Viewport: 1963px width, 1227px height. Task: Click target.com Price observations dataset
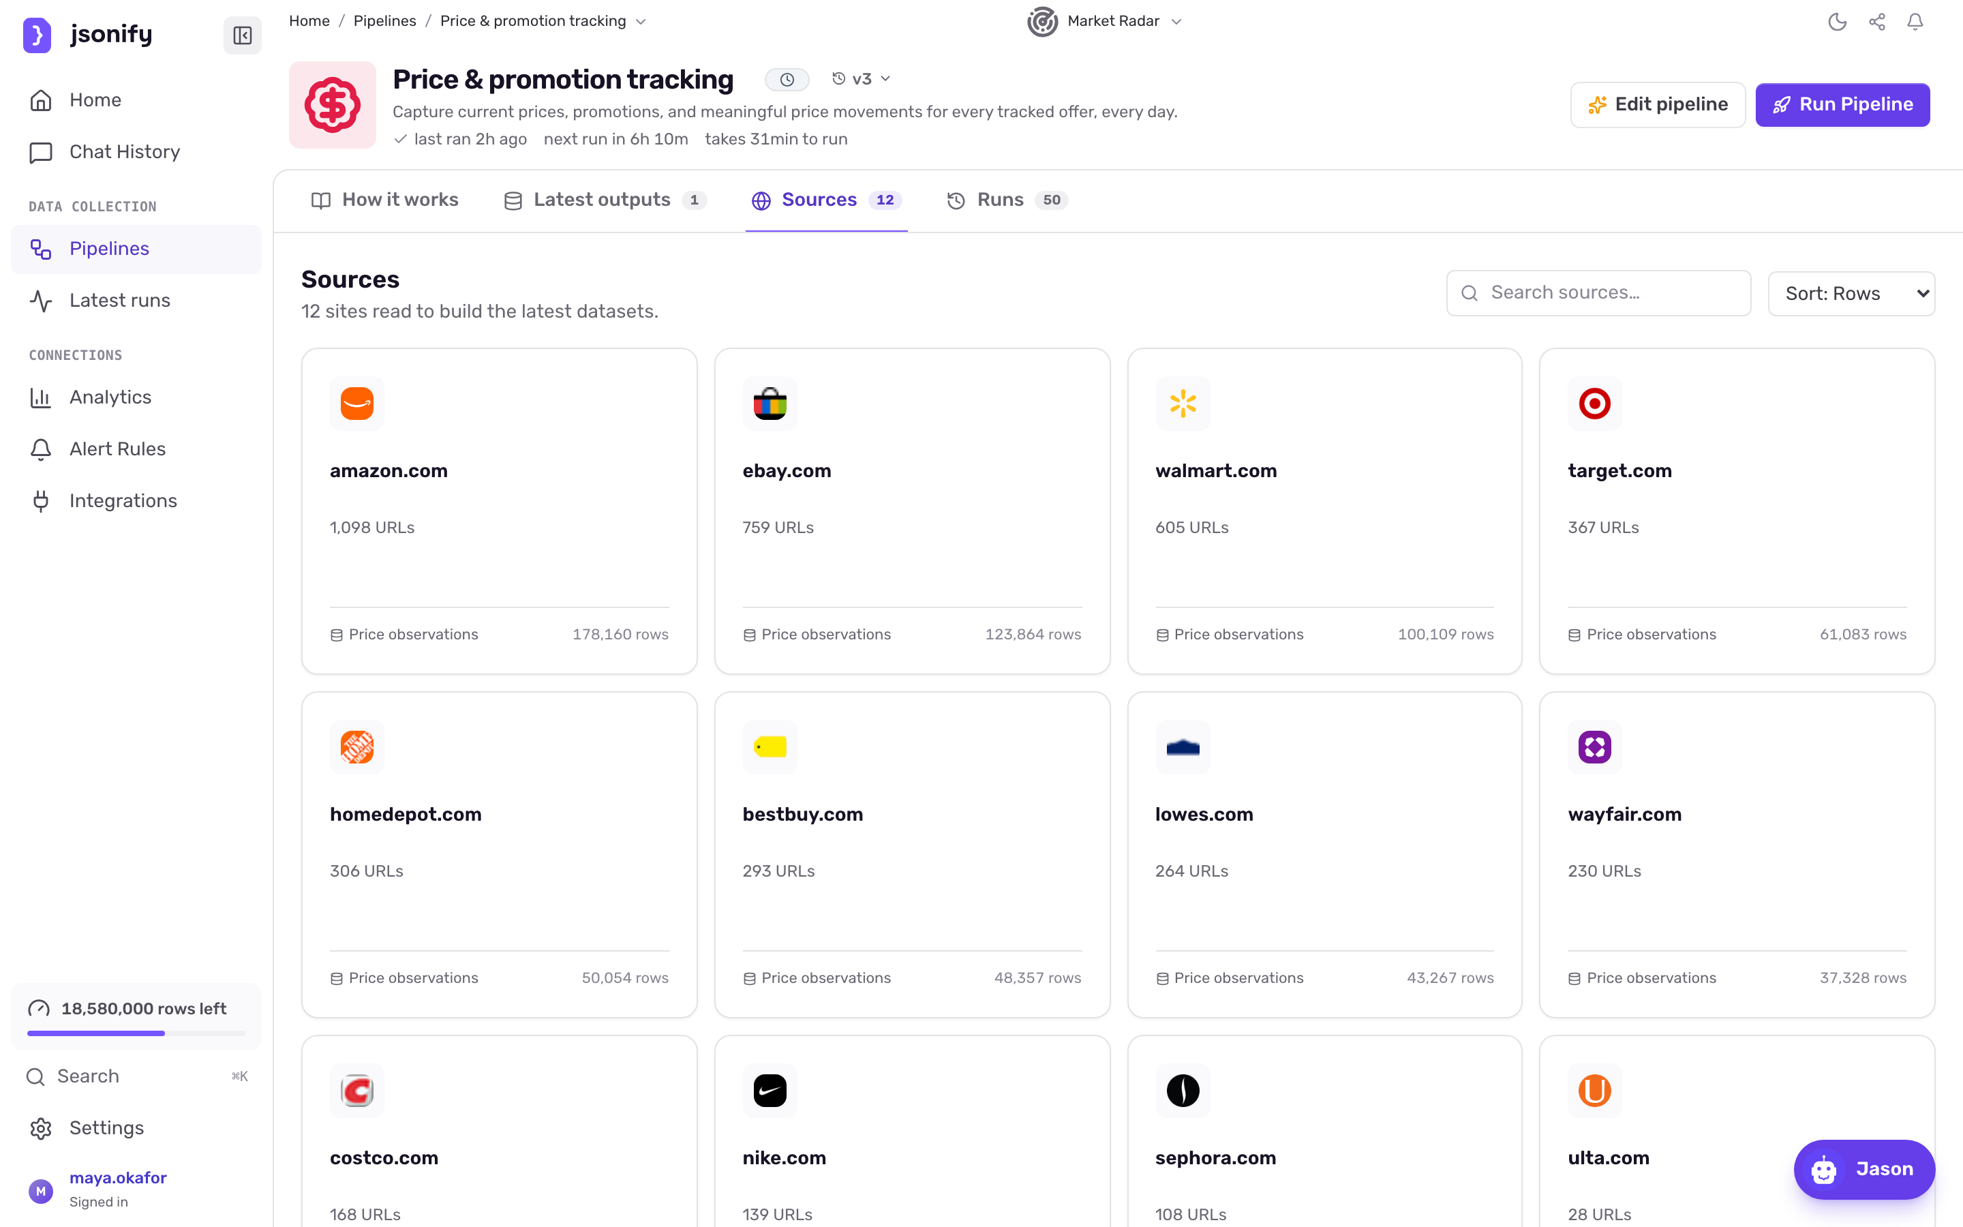(1643, 635)
